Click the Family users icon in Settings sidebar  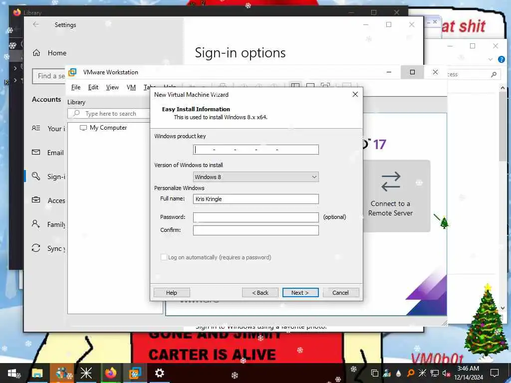(x=36, y=224)
